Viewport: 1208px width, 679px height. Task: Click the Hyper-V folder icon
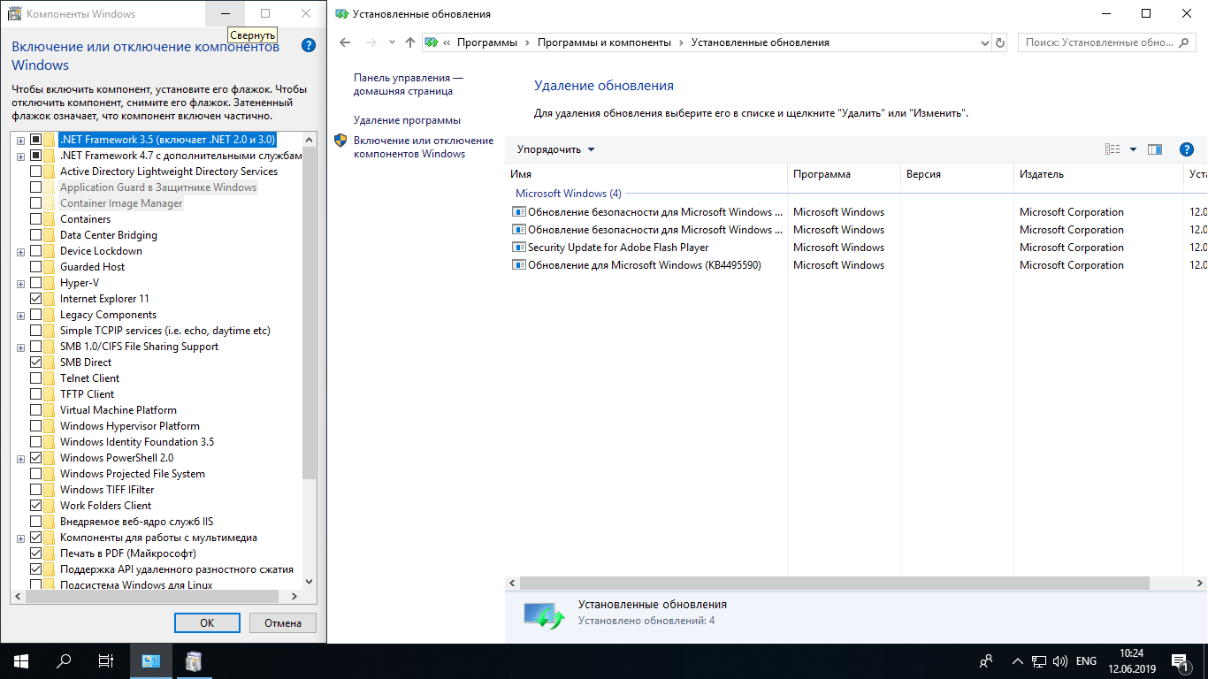tap(50, 283)
